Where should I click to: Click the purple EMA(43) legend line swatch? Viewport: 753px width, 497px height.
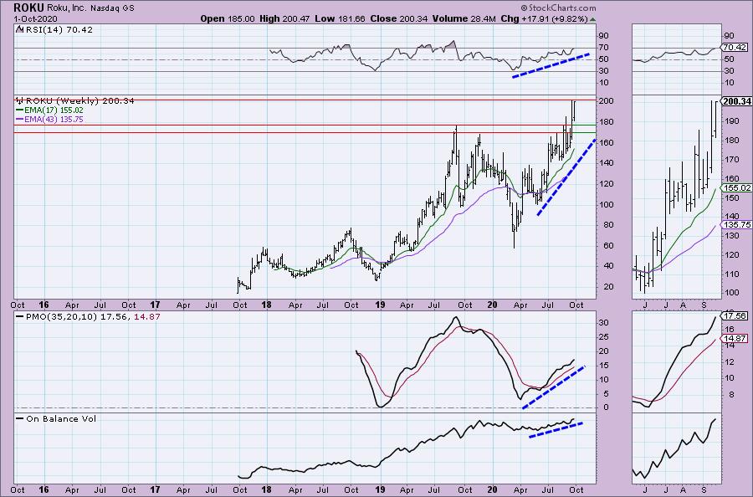(20, 119)
